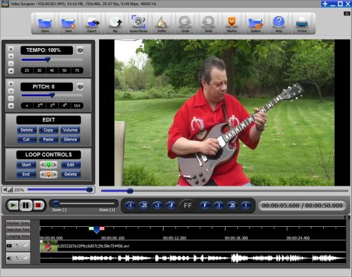This screenshot has height=277, width=352.
Task: Select the Oct pitch preset
Action: (x=77, y=106)
